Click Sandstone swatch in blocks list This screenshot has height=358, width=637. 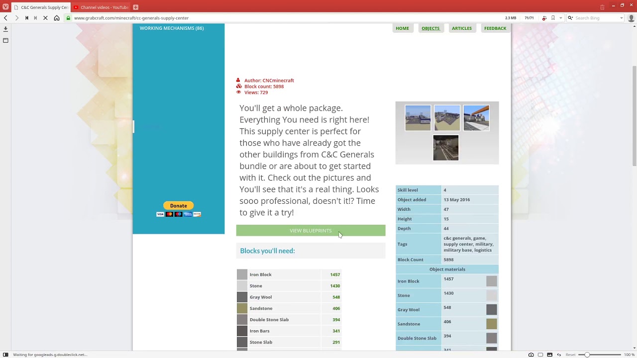point(242,308)
